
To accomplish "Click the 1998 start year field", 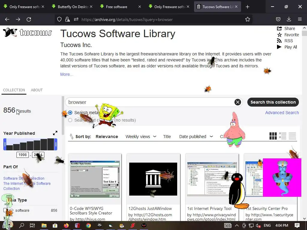I will click(x=22, y=155).
